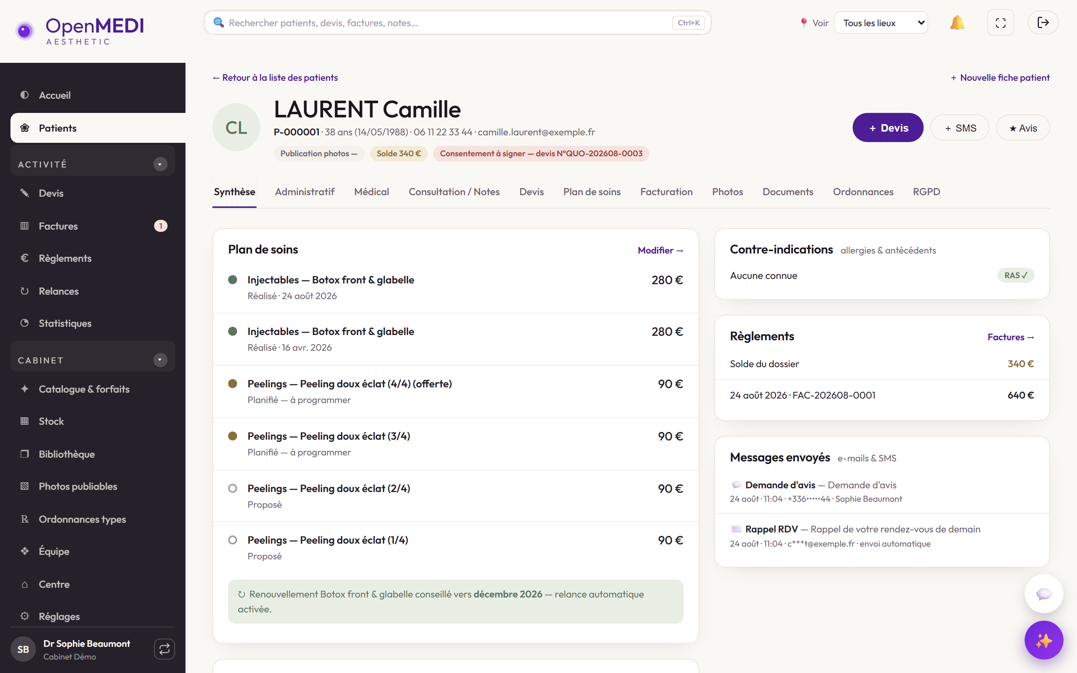Open Statistiques in the sidebar

(x=93, y=323)
